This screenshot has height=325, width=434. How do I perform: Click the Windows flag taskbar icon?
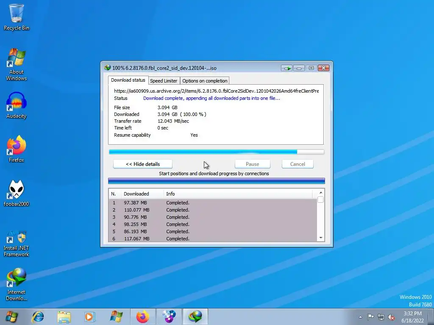(x=116, y=317)
